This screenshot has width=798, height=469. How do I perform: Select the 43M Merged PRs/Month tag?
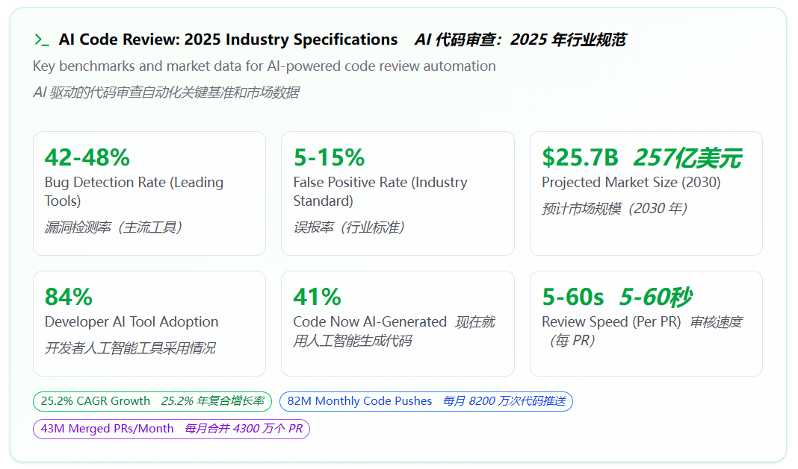[171, 429]
